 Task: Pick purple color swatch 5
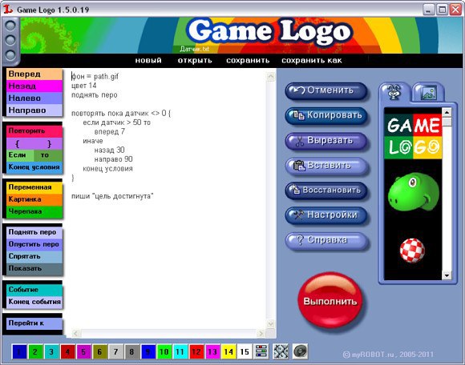point(83,351)
